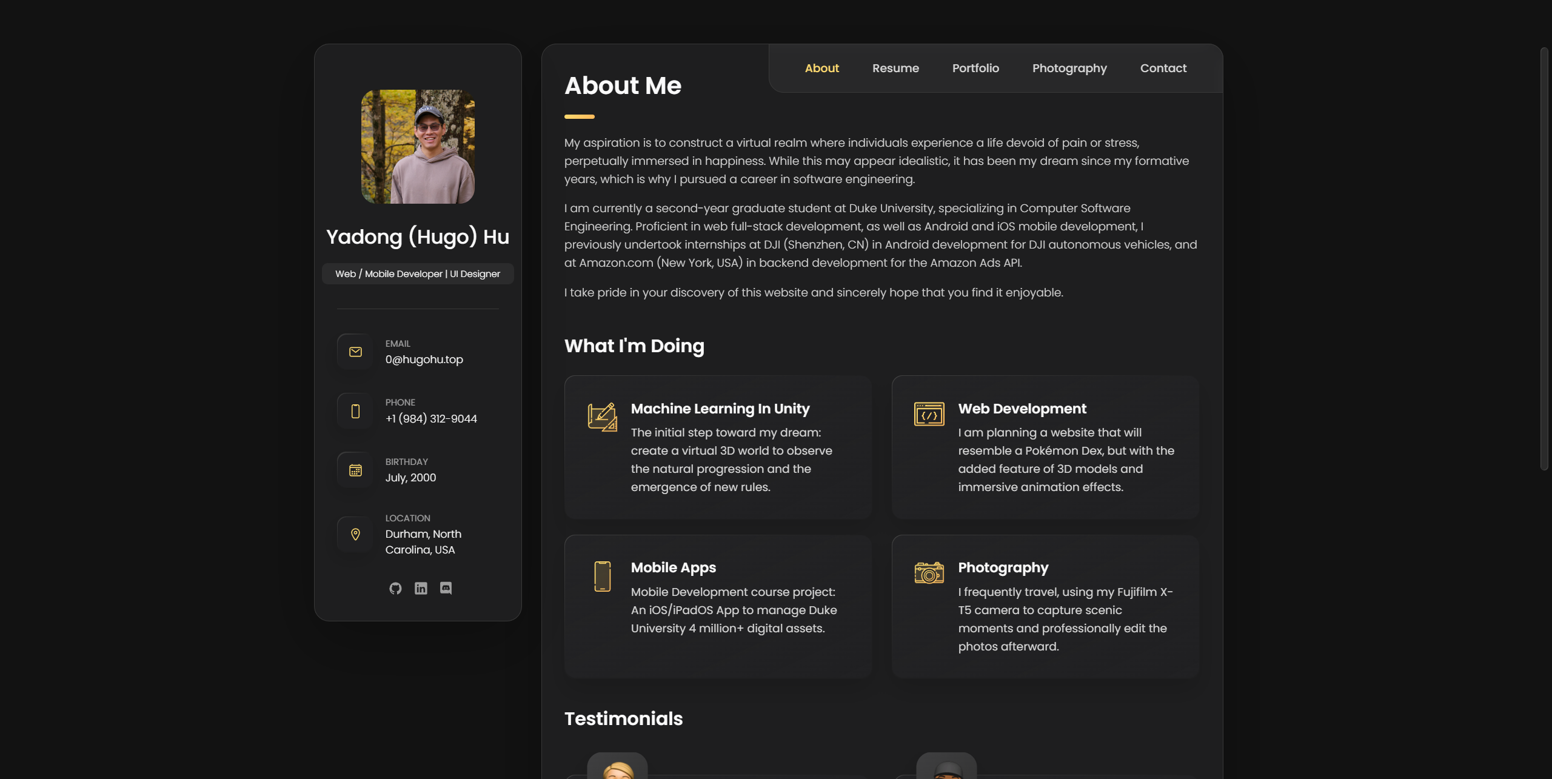The image size is (1552, 779).
Task: Open the LinkedIn profile icon
Action: click(x=421, y=588)
